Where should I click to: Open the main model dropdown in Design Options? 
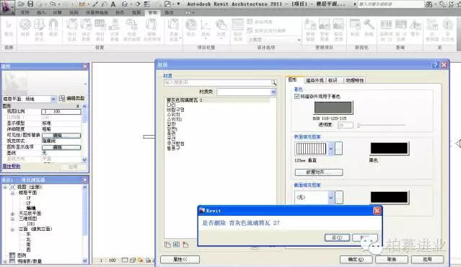pos(299,40)
